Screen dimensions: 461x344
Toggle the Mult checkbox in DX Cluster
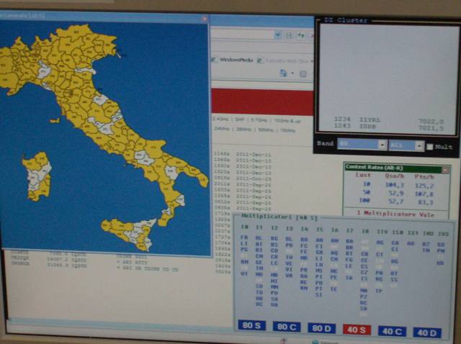tap(429, 147)
